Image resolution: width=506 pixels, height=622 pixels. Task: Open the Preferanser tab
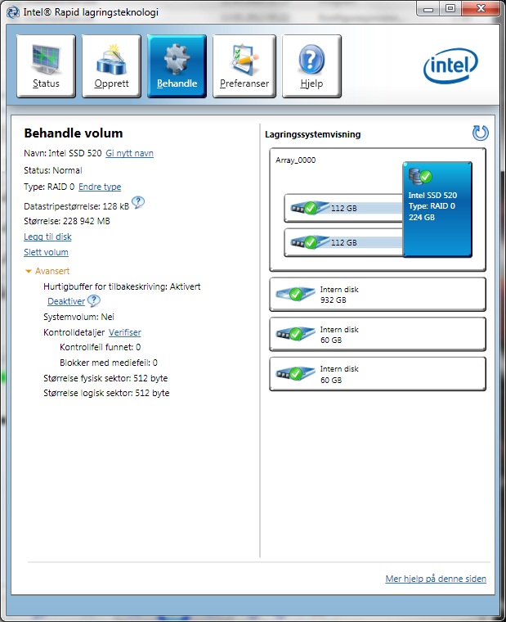coord(244,65)
